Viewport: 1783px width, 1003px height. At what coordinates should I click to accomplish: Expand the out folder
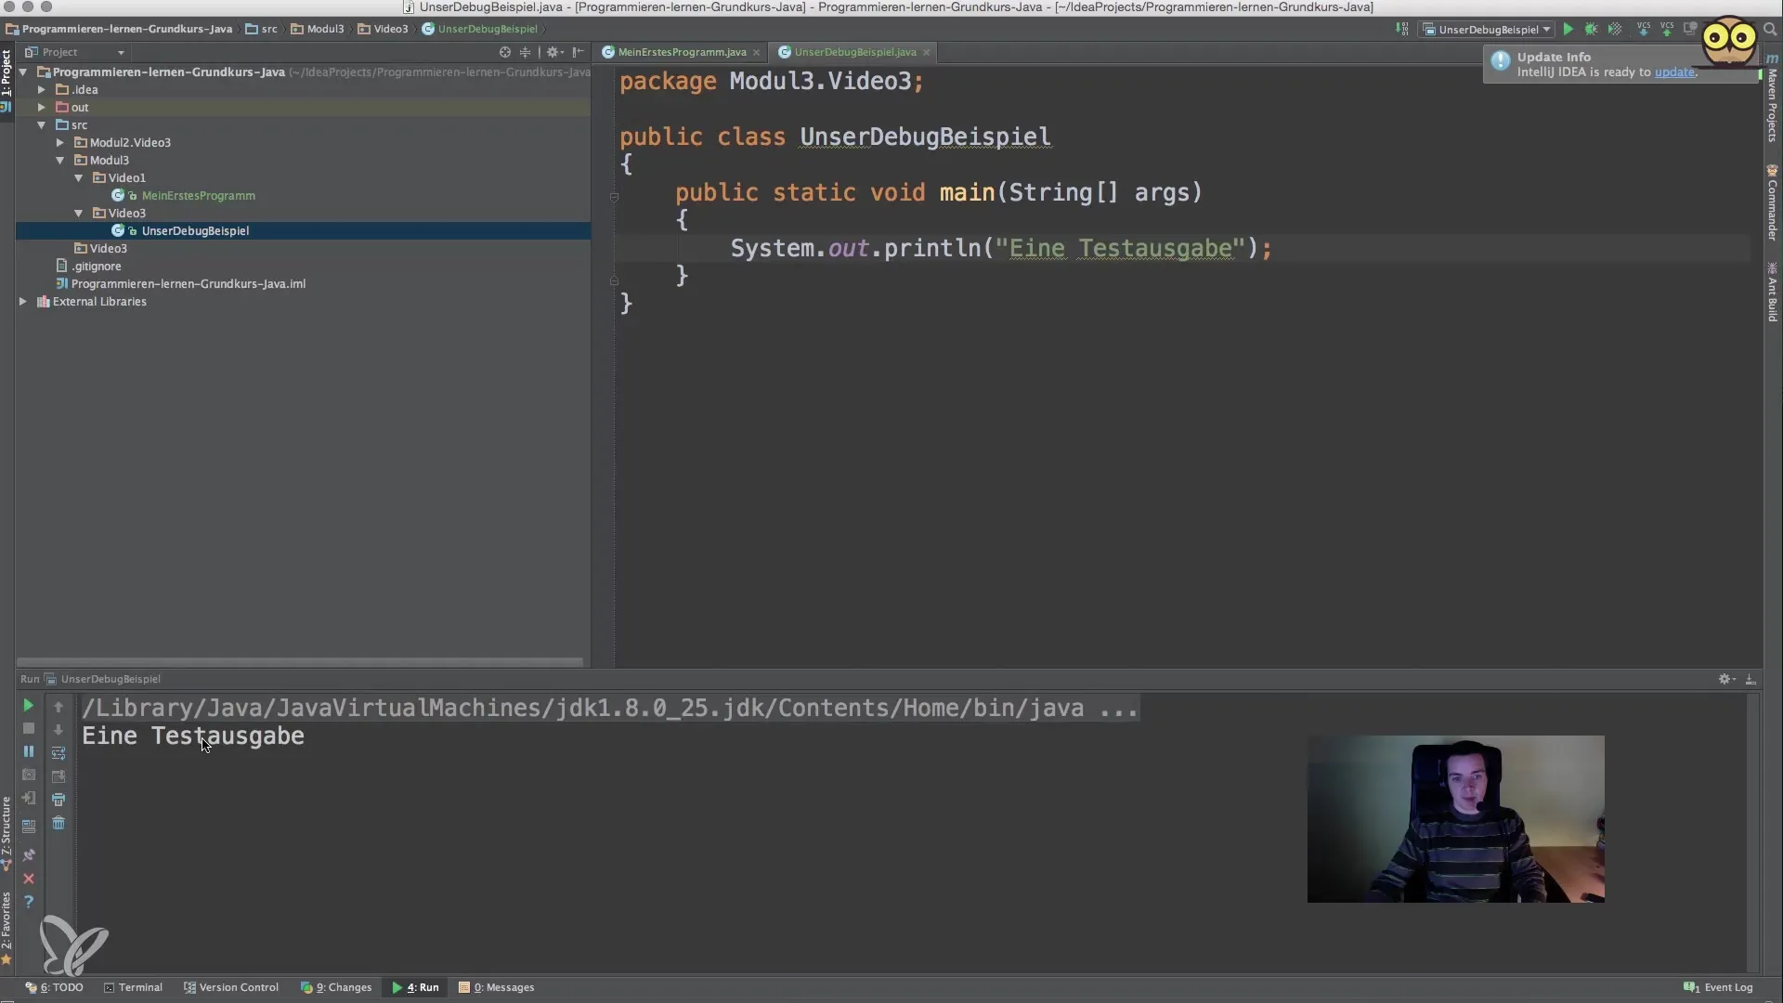coord(41,107)
